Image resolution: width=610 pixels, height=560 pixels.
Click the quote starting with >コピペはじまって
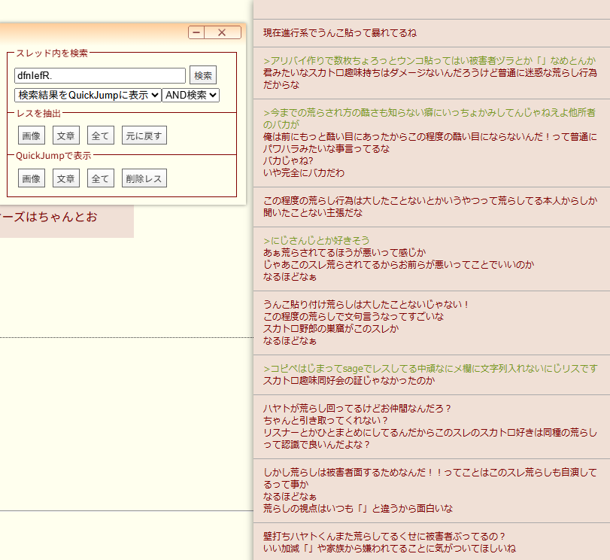pos(430,368)
